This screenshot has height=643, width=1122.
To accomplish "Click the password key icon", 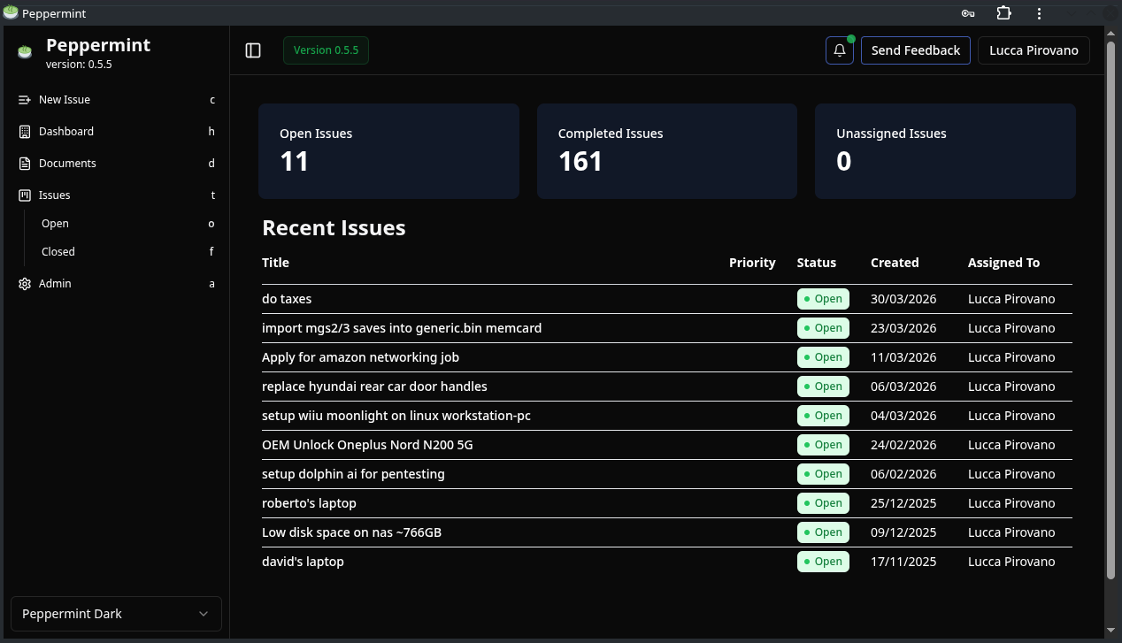I will (x=968, y=13).
